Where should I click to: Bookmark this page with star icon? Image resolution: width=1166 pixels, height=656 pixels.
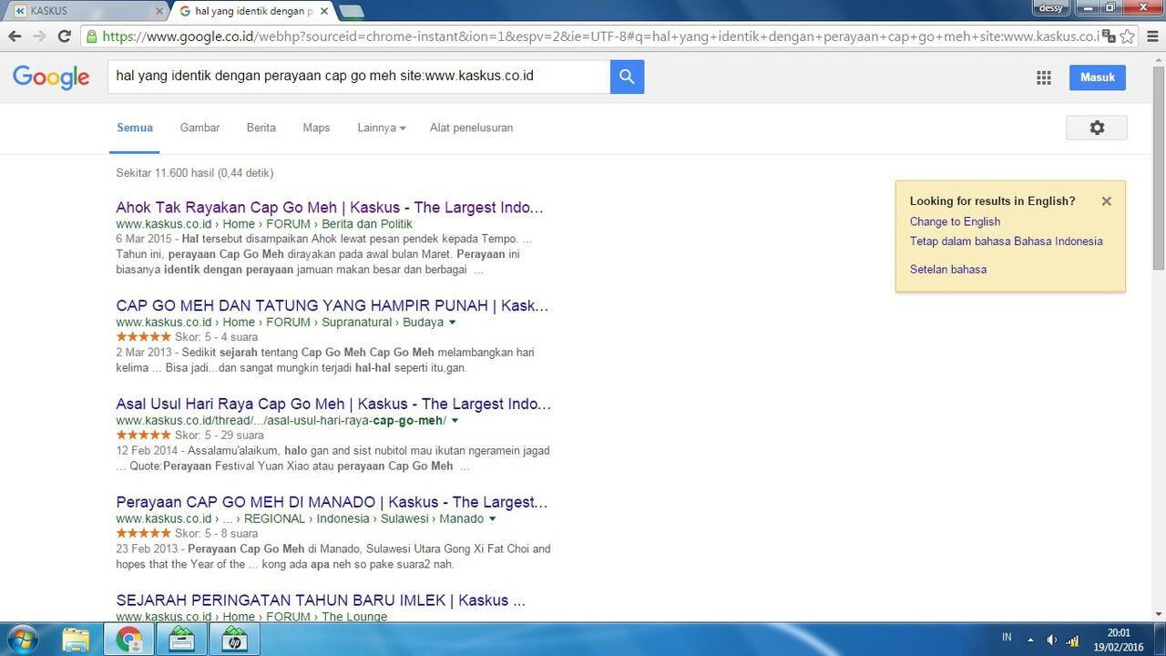1128,36
